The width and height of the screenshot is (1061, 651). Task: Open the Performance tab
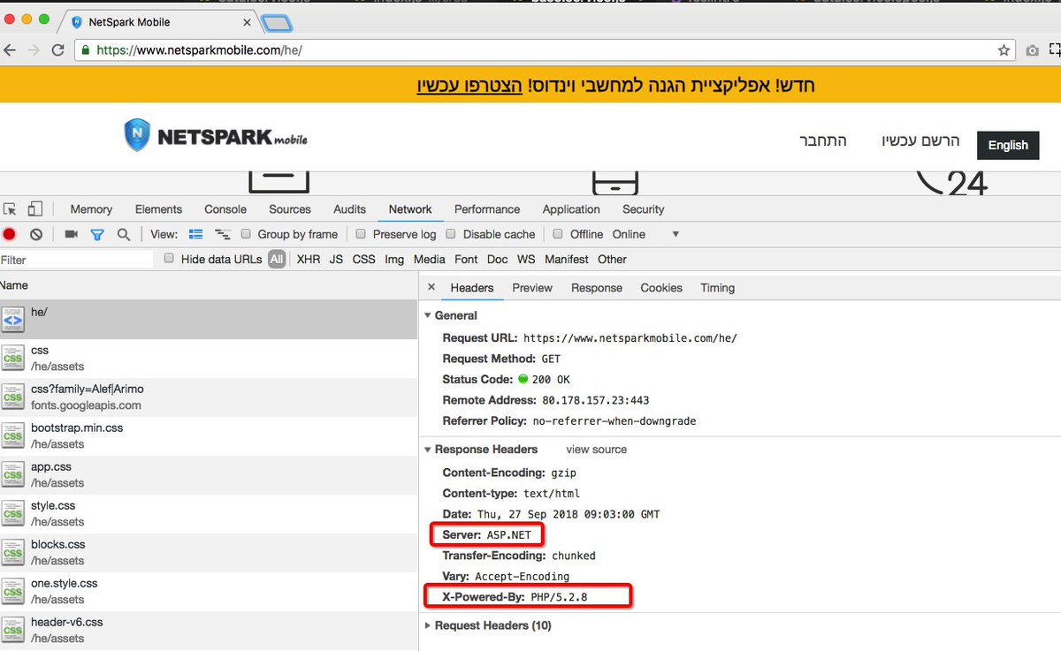pyautogui.click(x=487, y=209)
